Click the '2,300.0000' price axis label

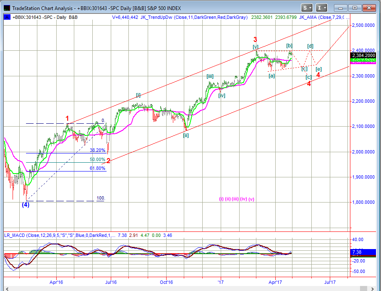click(x=363, y=76)
